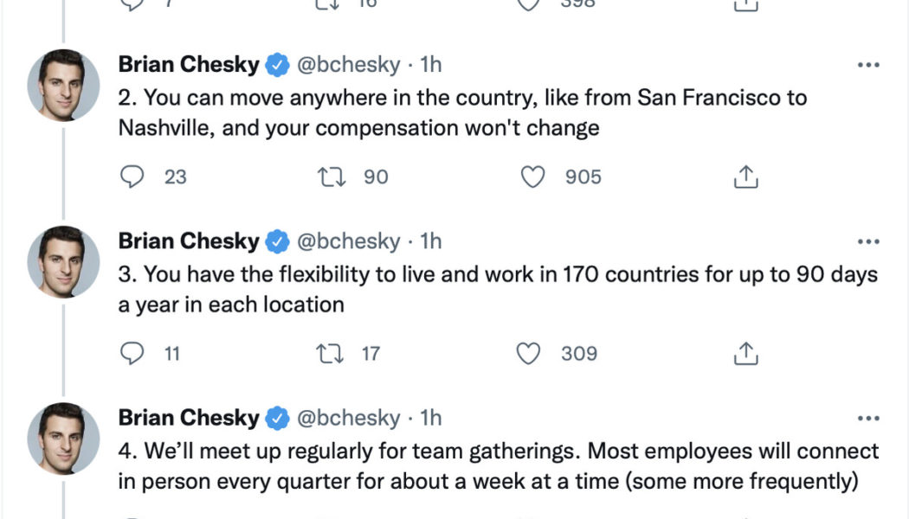Click profile photo beside tweet 3
This screenshot has width=909, height=519.
(x=63, y=261)
